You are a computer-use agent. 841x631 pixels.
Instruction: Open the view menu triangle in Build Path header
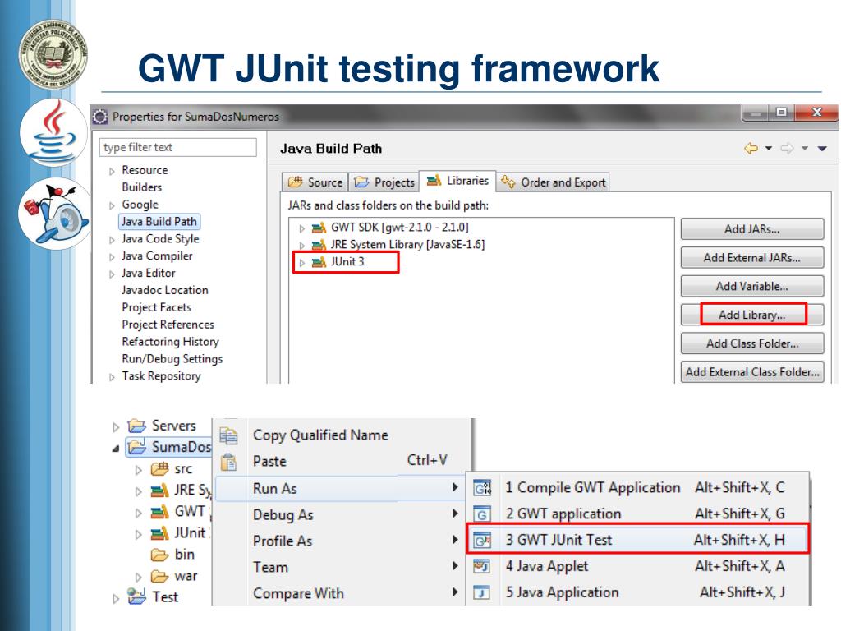coord(822,148)
